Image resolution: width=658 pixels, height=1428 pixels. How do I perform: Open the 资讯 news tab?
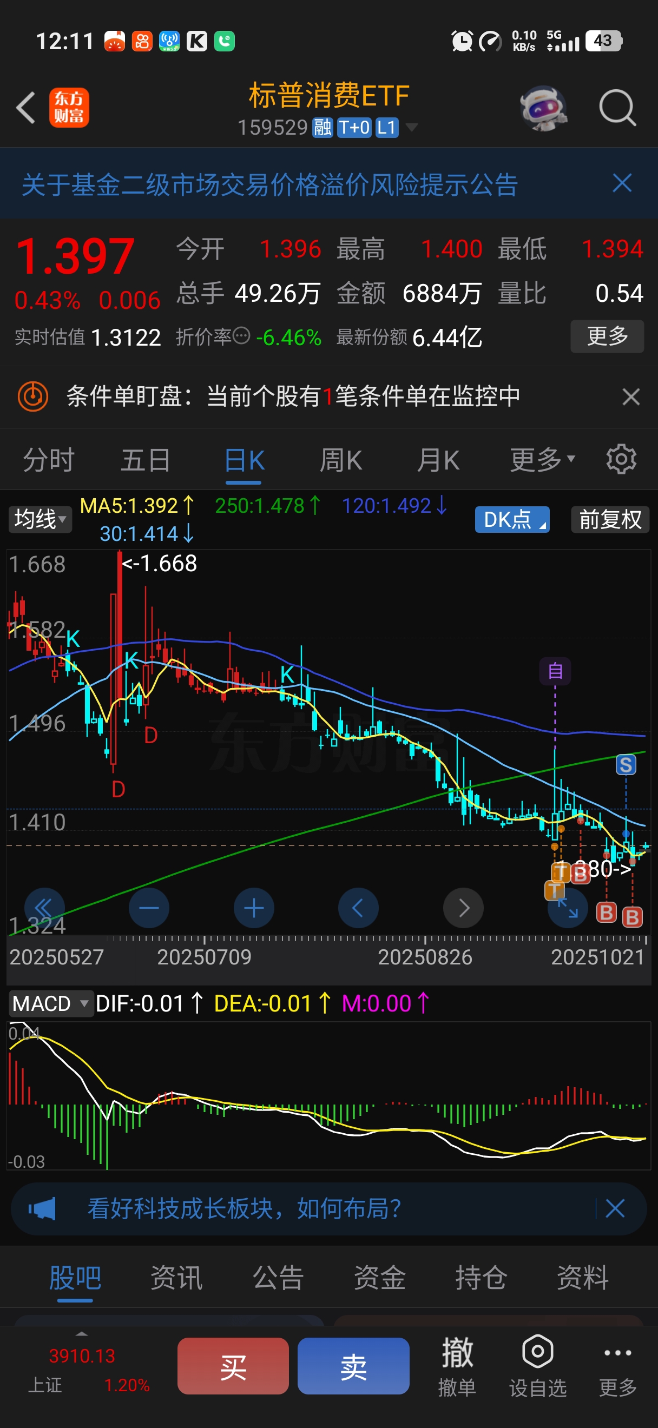click(177, 1278)
